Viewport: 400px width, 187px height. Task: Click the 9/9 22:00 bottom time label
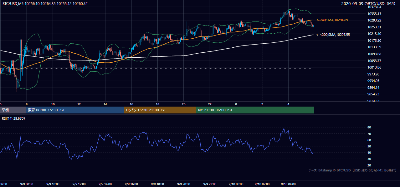click(x=210, y=184)
